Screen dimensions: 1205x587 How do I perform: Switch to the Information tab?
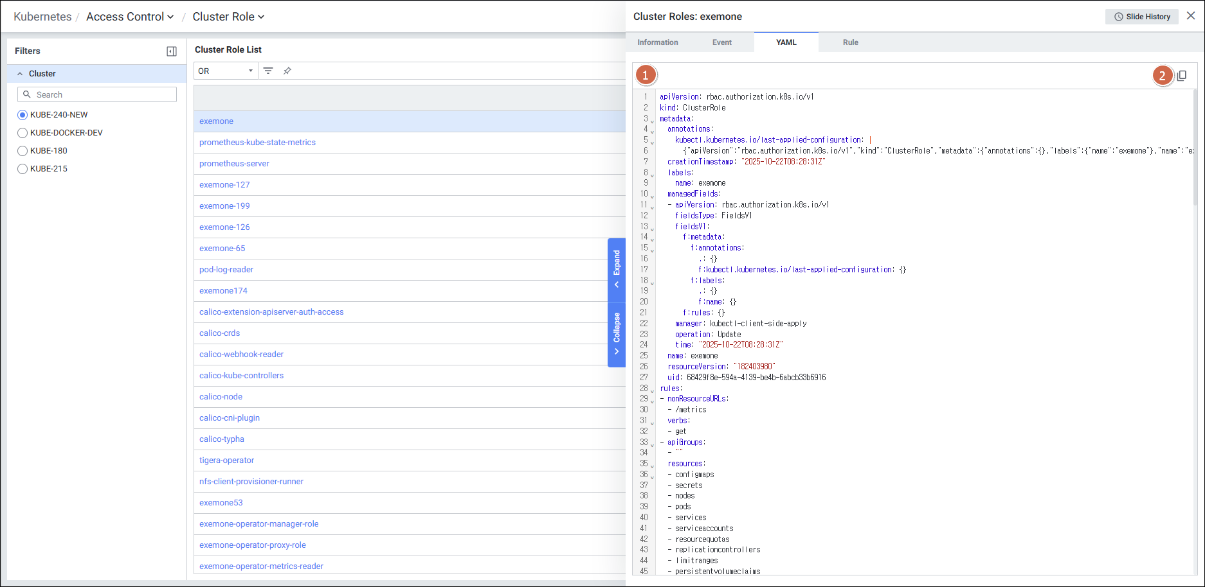[x=657, y=42]
